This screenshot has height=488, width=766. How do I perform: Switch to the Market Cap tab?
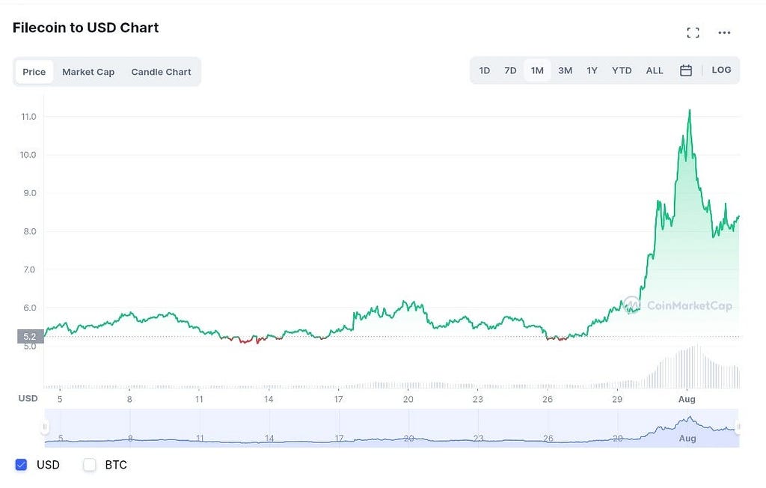coord(88,72)
